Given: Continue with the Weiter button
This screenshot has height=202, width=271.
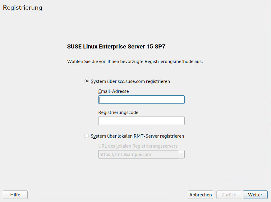Looking at the screenshot, I should pos(255,195).
